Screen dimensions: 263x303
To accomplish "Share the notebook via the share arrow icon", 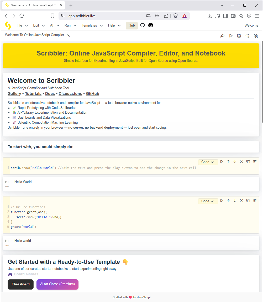I will click(222, 36).
